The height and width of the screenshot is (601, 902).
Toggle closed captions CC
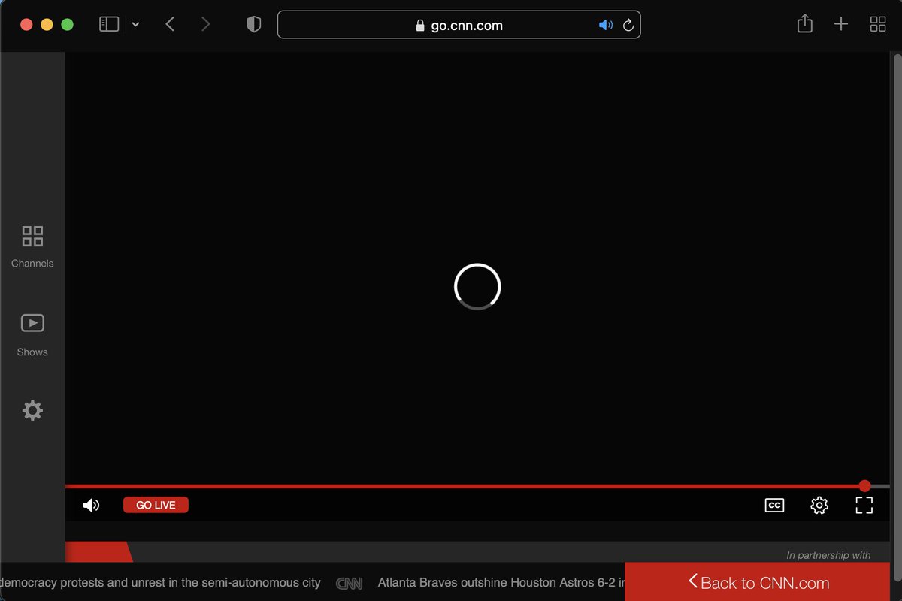(x=774, y=506)
